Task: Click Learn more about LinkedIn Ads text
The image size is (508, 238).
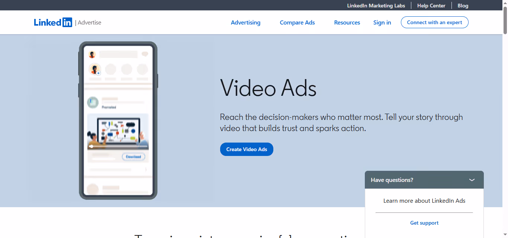Action: tap(424, 200)
